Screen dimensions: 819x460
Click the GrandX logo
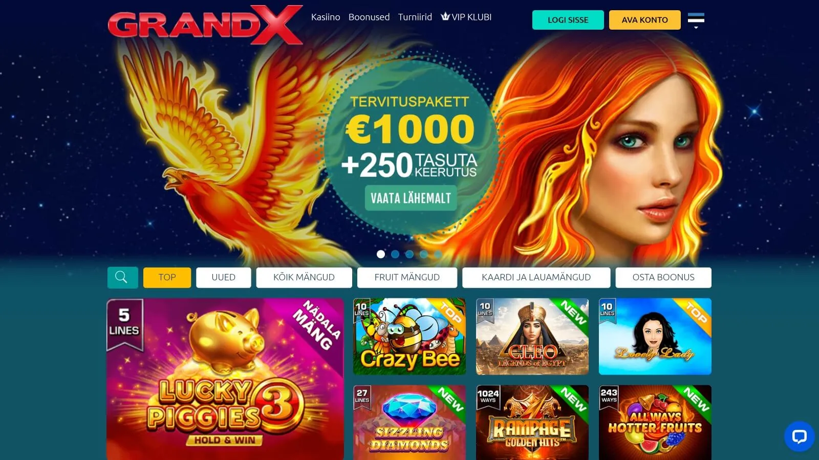click(x=205, y=24)
